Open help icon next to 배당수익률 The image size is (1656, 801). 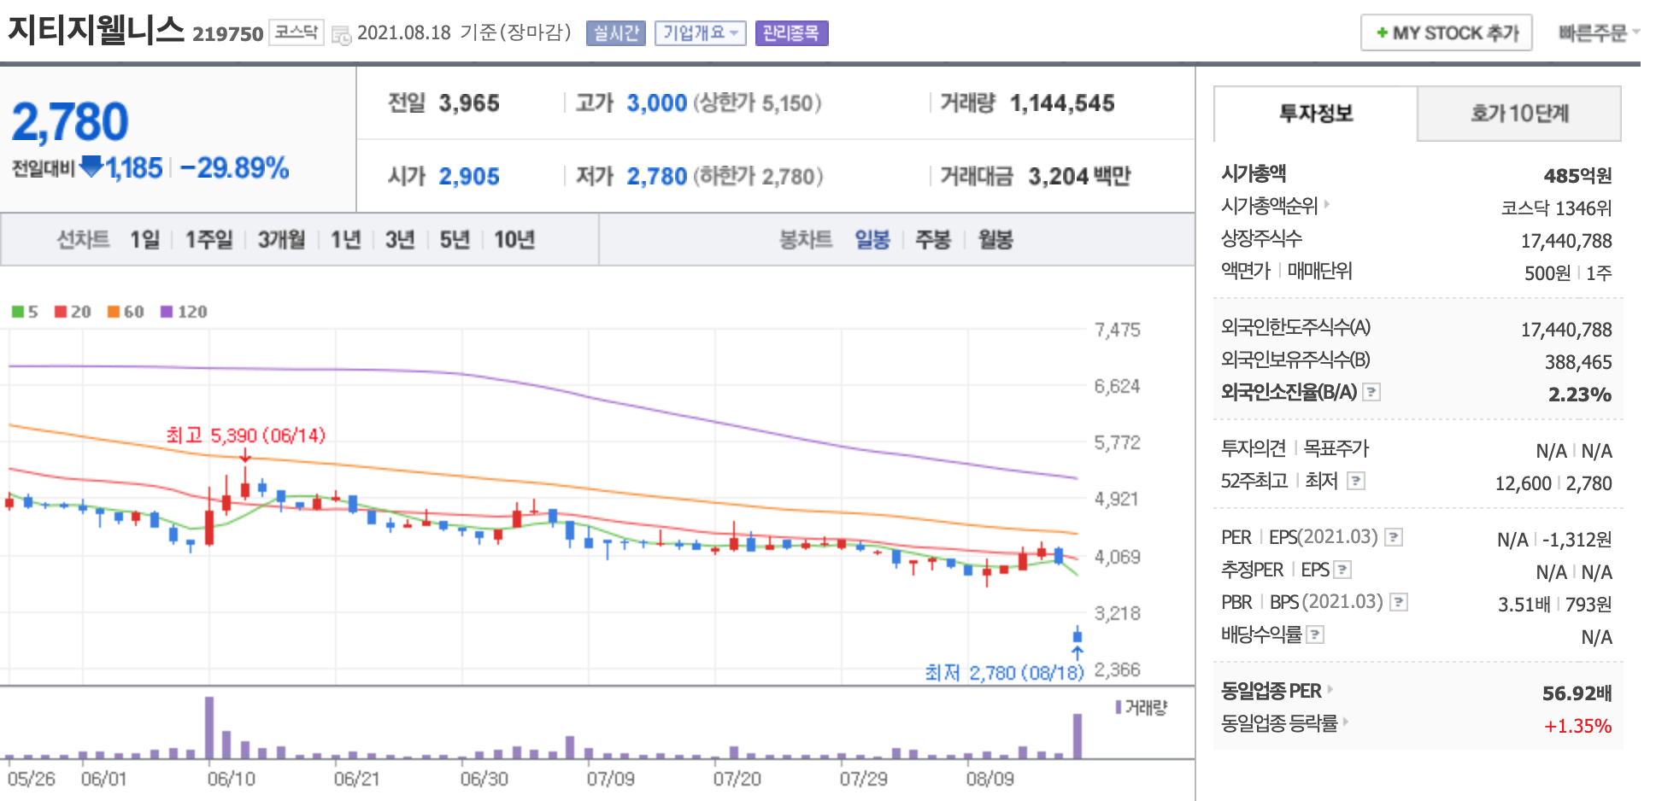(1316, 634)
